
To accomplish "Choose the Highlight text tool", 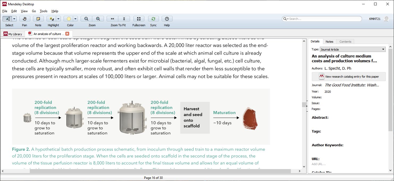I will click(x=52, y=19).
